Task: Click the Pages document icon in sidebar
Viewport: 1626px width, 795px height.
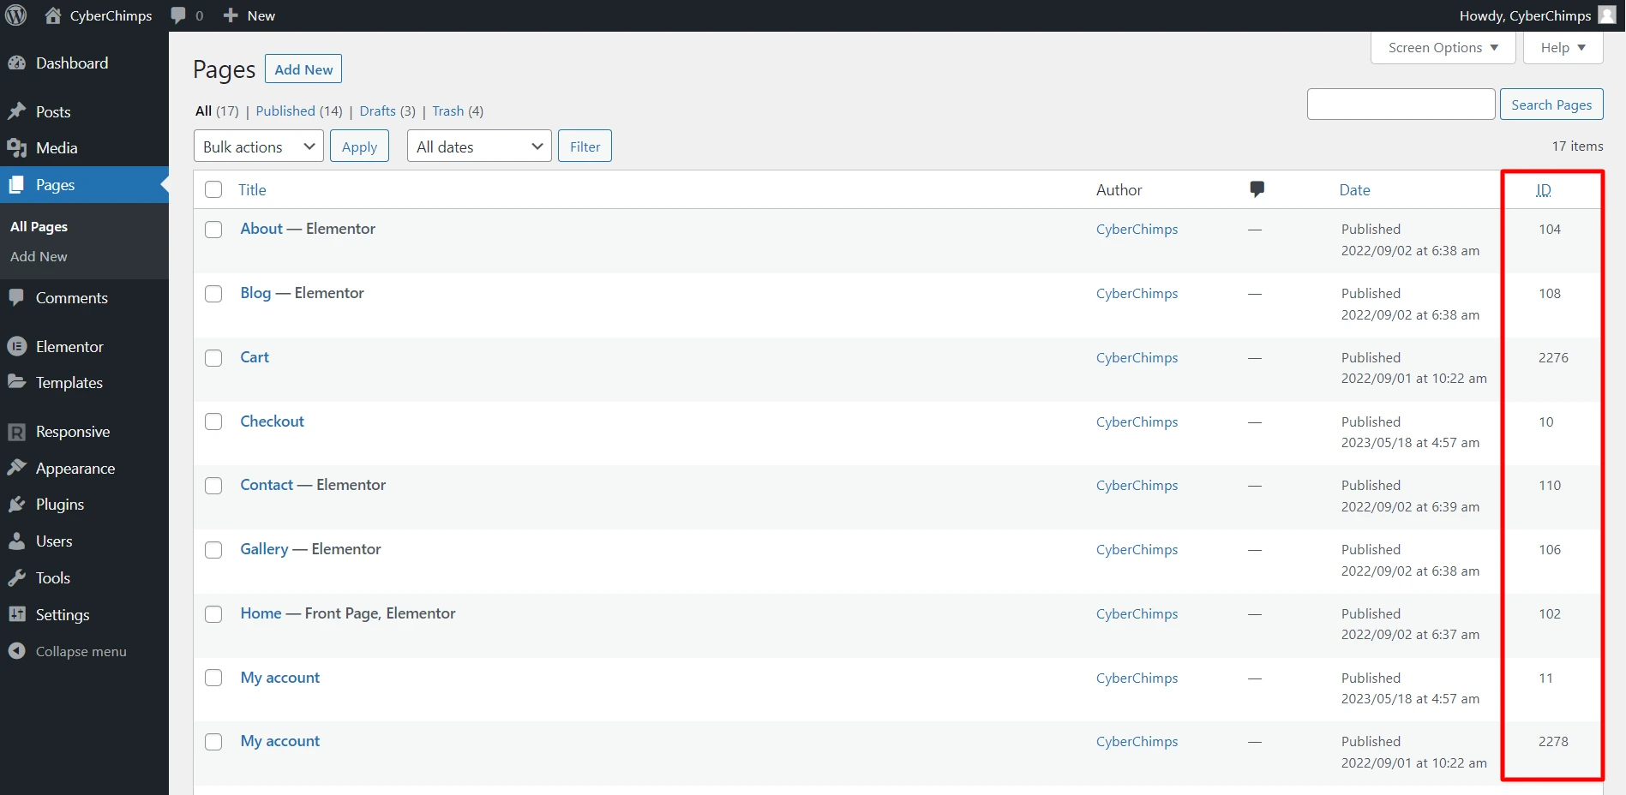Action: click(x=17, y=185)
